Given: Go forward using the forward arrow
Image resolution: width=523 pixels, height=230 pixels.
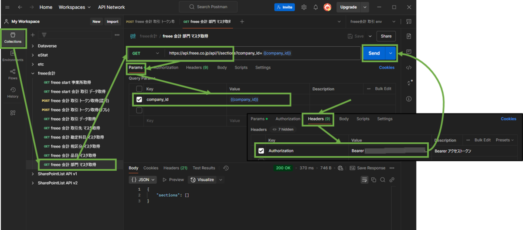Looking at the screenshot, I should (31, 7).
